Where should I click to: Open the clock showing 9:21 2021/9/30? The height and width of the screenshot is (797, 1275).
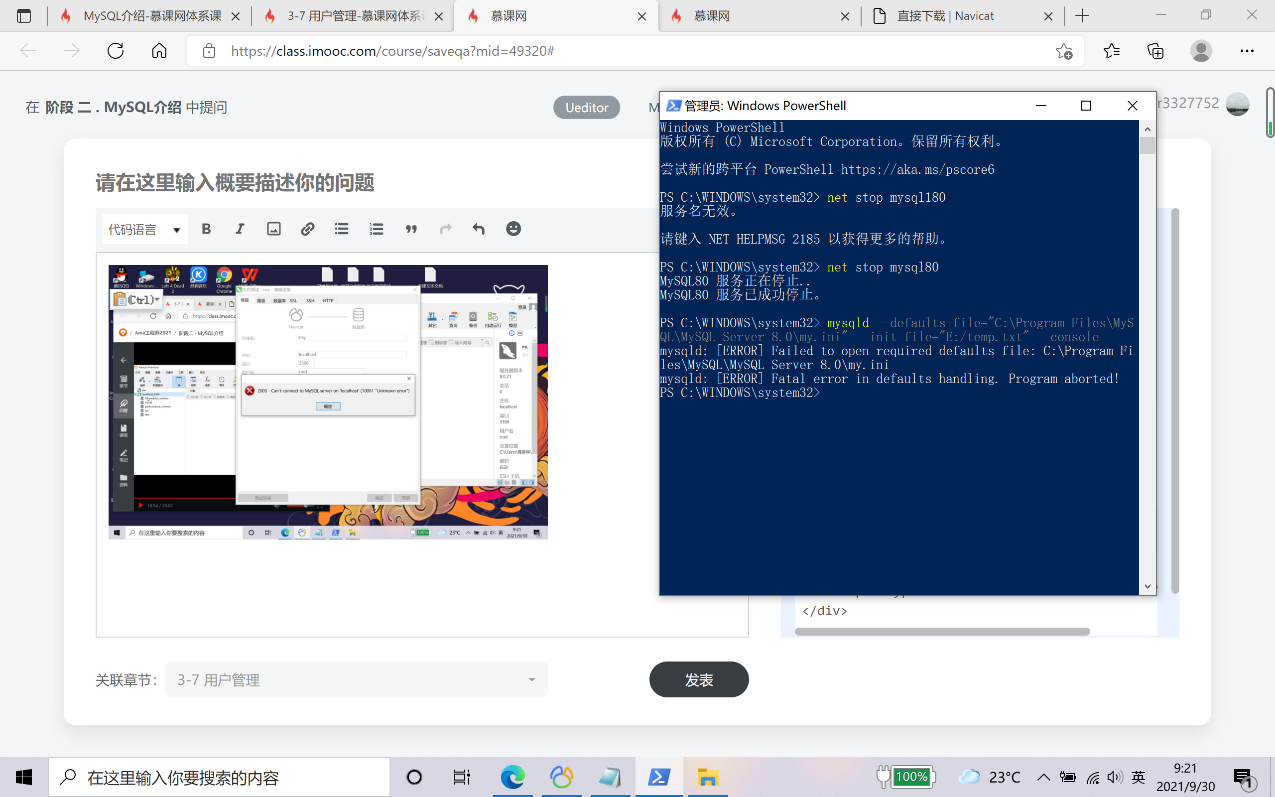coord(1185,777)
